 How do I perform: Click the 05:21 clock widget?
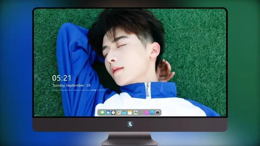62,78
